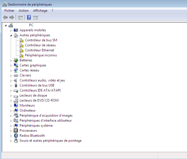Screen dimensions: 187x159
Task: Select the Radios Bluetooth label
Action: [x=32, y=136]
